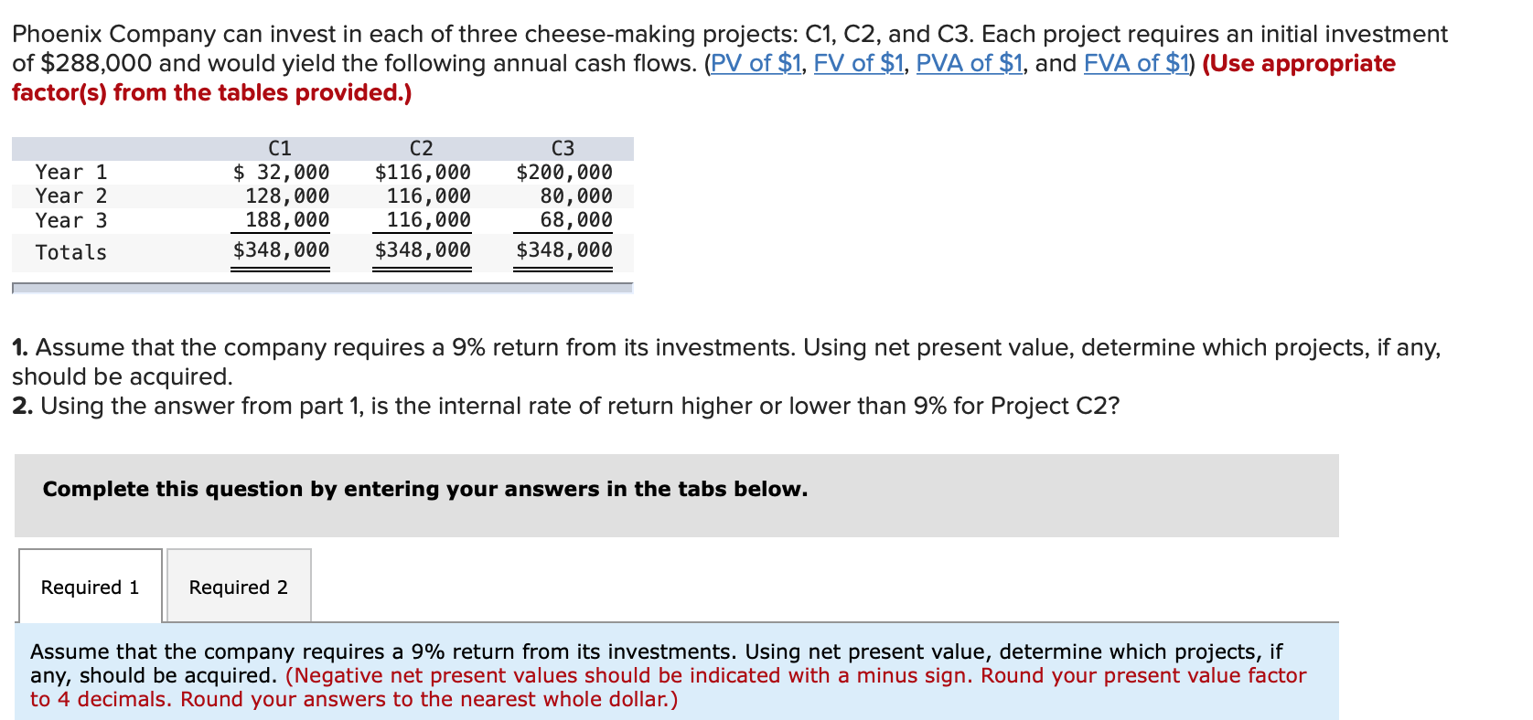Click the Year 1 row label
Screen dimensions: 1533x720
click(x=70, y=171)
